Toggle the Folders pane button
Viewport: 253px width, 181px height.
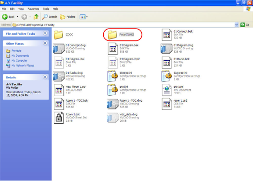[x=68, y=17]
